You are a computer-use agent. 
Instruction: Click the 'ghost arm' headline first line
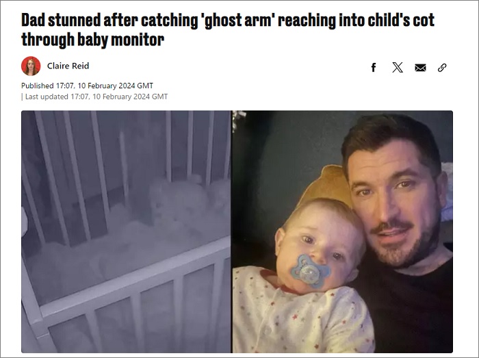tap(228, 21)
